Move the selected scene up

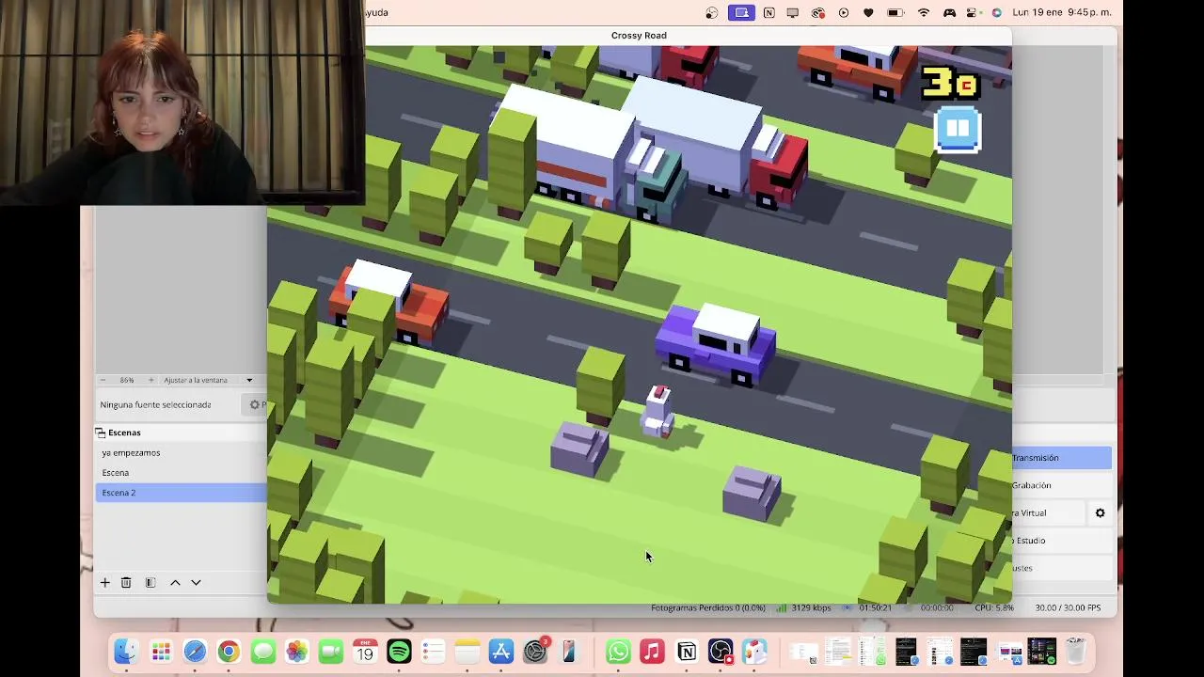tap(175, 583)
